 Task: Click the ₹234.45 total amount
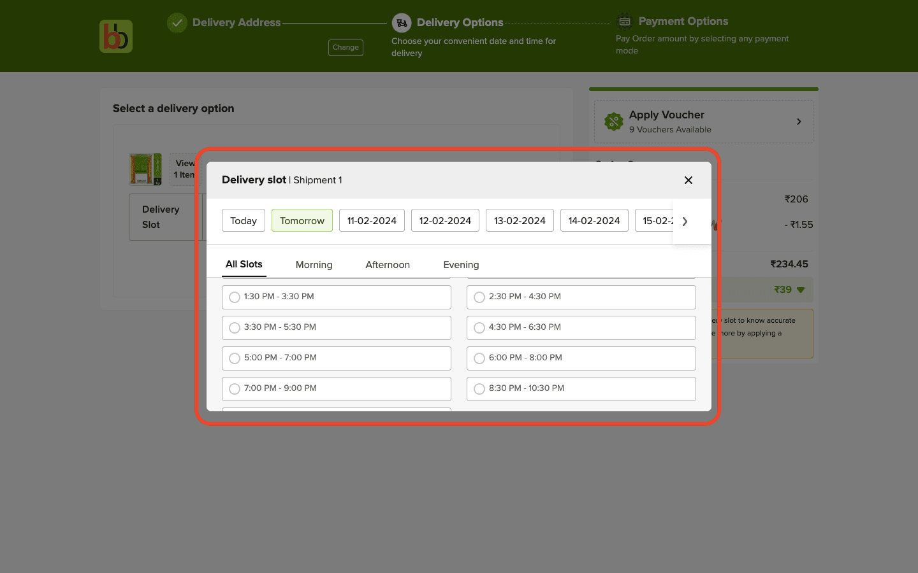point(789,264)
